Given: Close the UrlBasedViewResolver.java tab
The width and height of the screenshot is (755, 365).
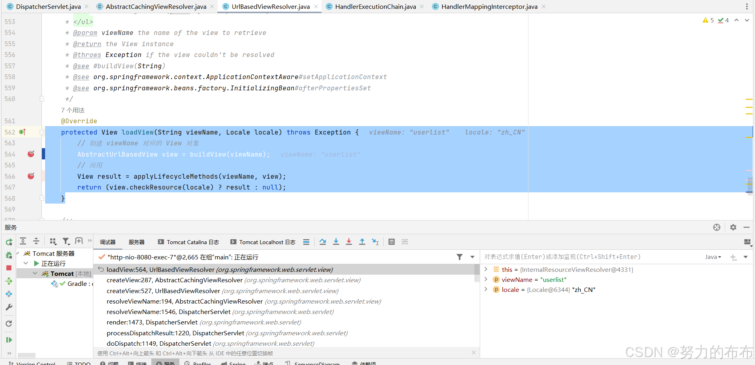Looking at the screenshot, I should pos(316,6).
